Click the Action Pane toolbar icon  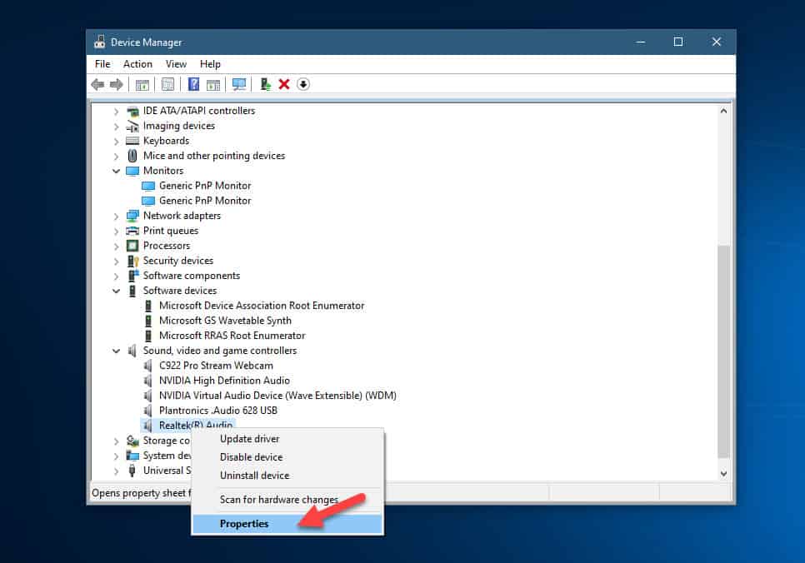tap(213, 84)
